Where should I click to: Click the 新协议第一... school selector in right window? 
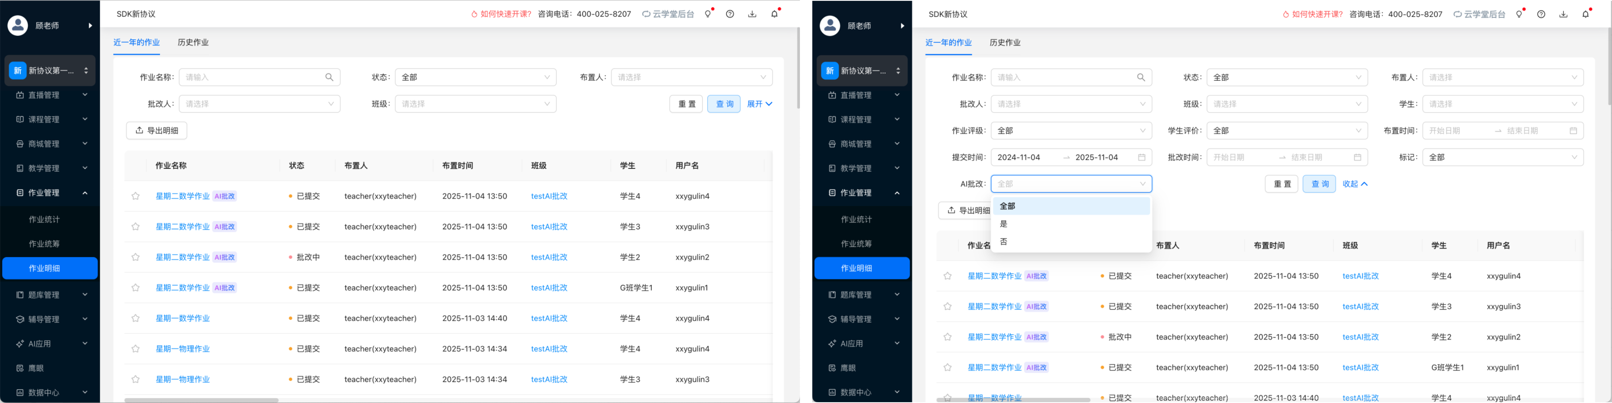click(862, 71)
